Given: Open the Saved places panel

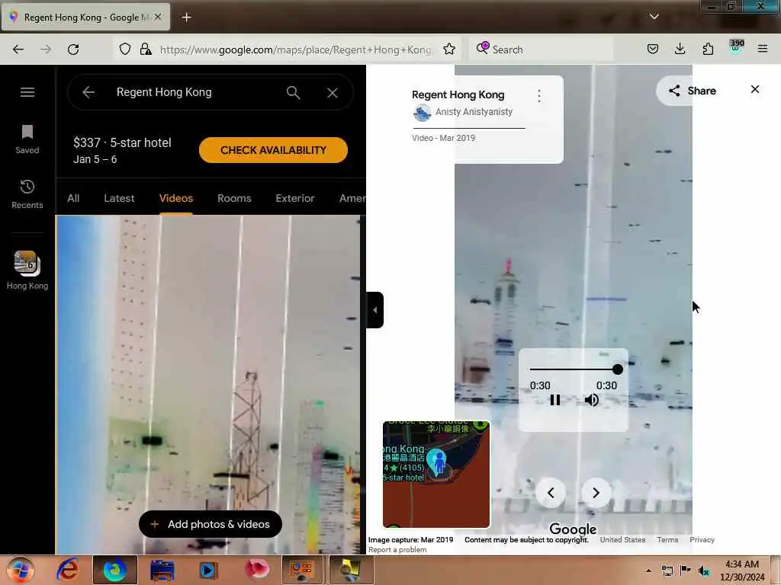Looking at the screenshot, I should click(x=27, y=140).
